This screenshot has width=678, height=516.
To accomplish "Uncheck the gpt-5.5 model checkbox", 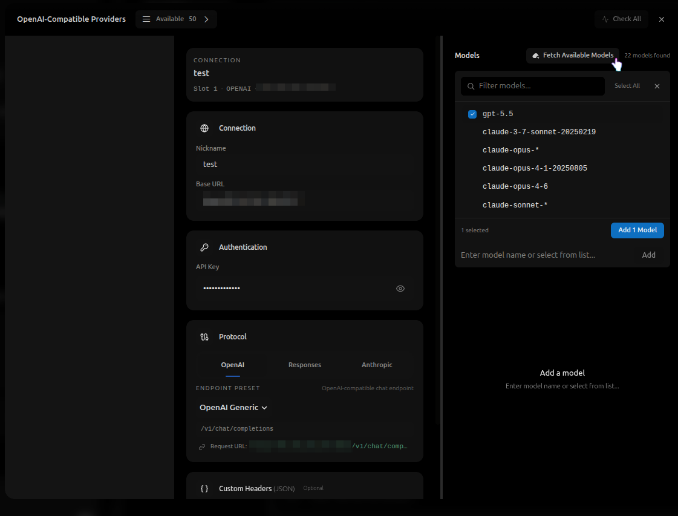I will coord(472,114).
